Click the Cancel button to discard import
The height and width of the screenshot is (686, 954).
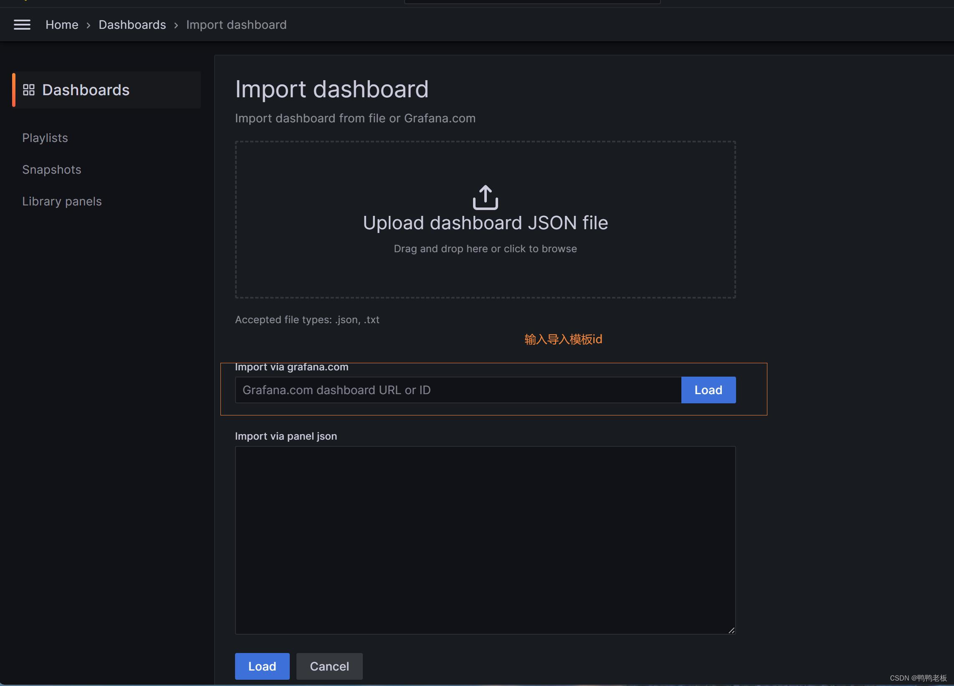tap(329, 665)
